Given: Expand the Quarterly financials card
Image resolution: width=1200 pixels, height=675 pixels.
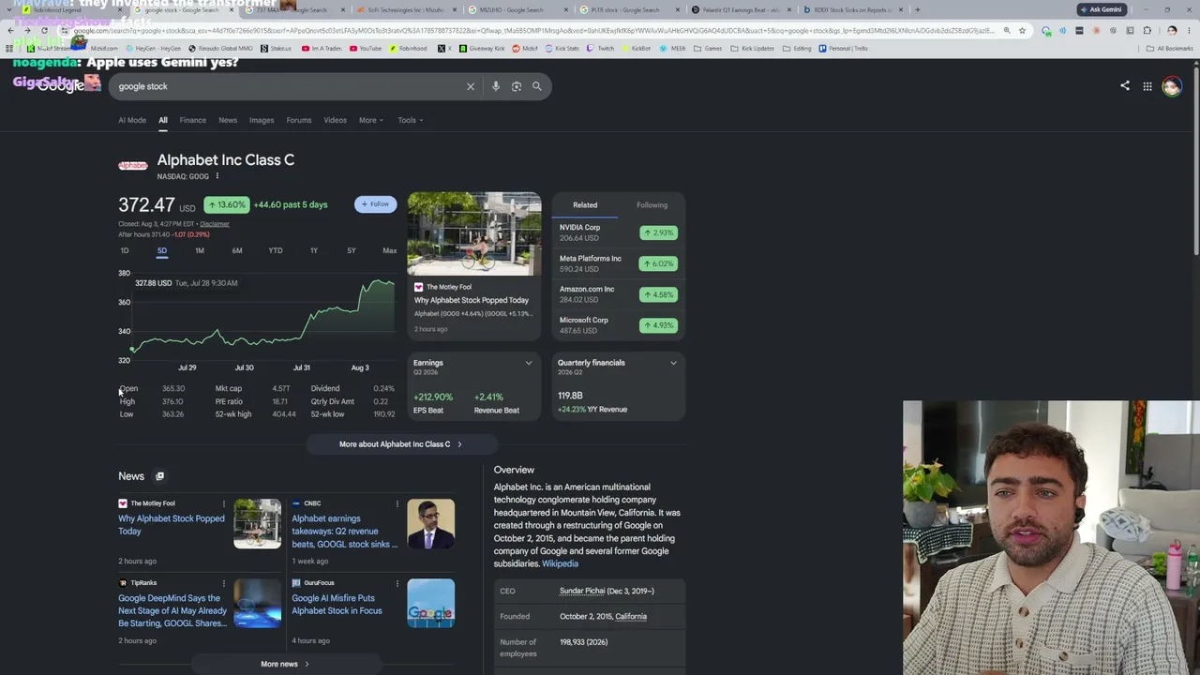Looking at the screenshot, I should click(673, 363).
